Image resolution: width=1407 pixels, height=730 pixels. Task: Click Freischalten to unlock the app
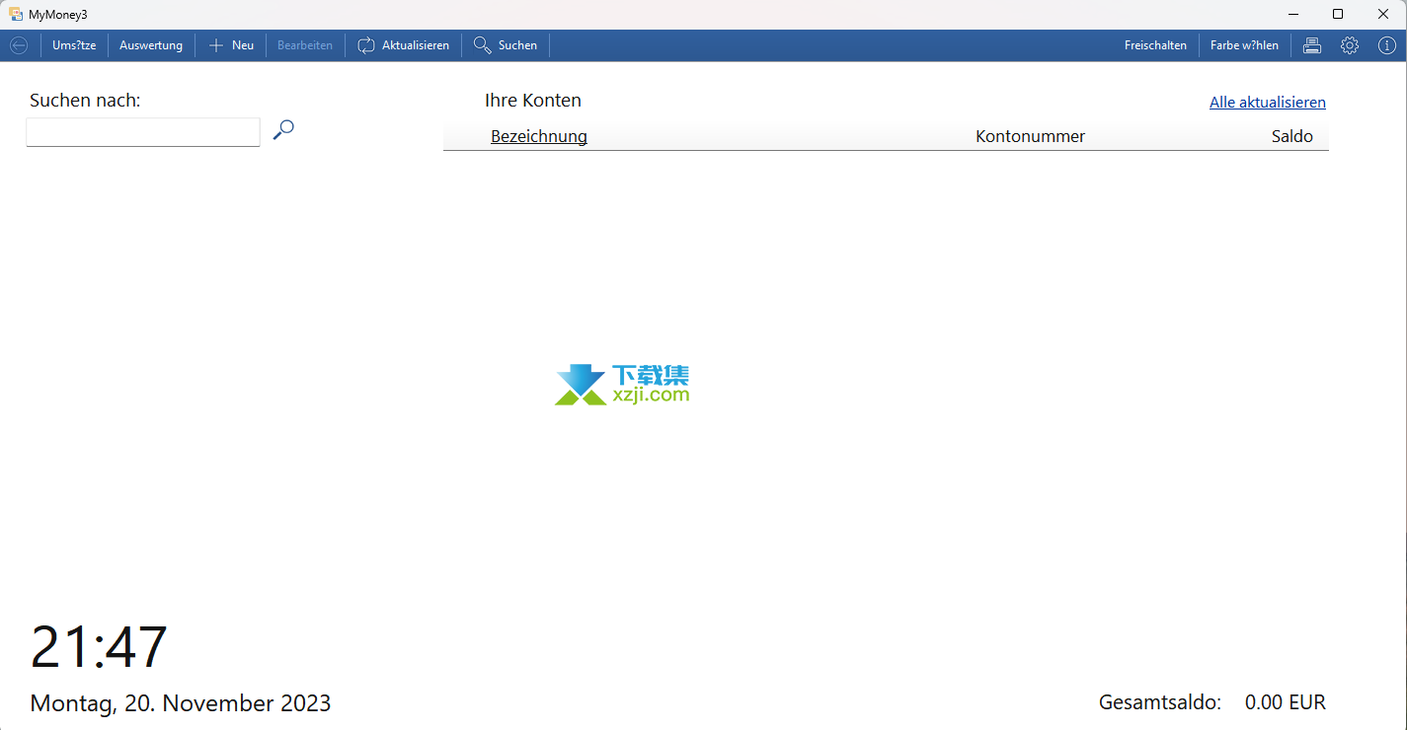1155,45
